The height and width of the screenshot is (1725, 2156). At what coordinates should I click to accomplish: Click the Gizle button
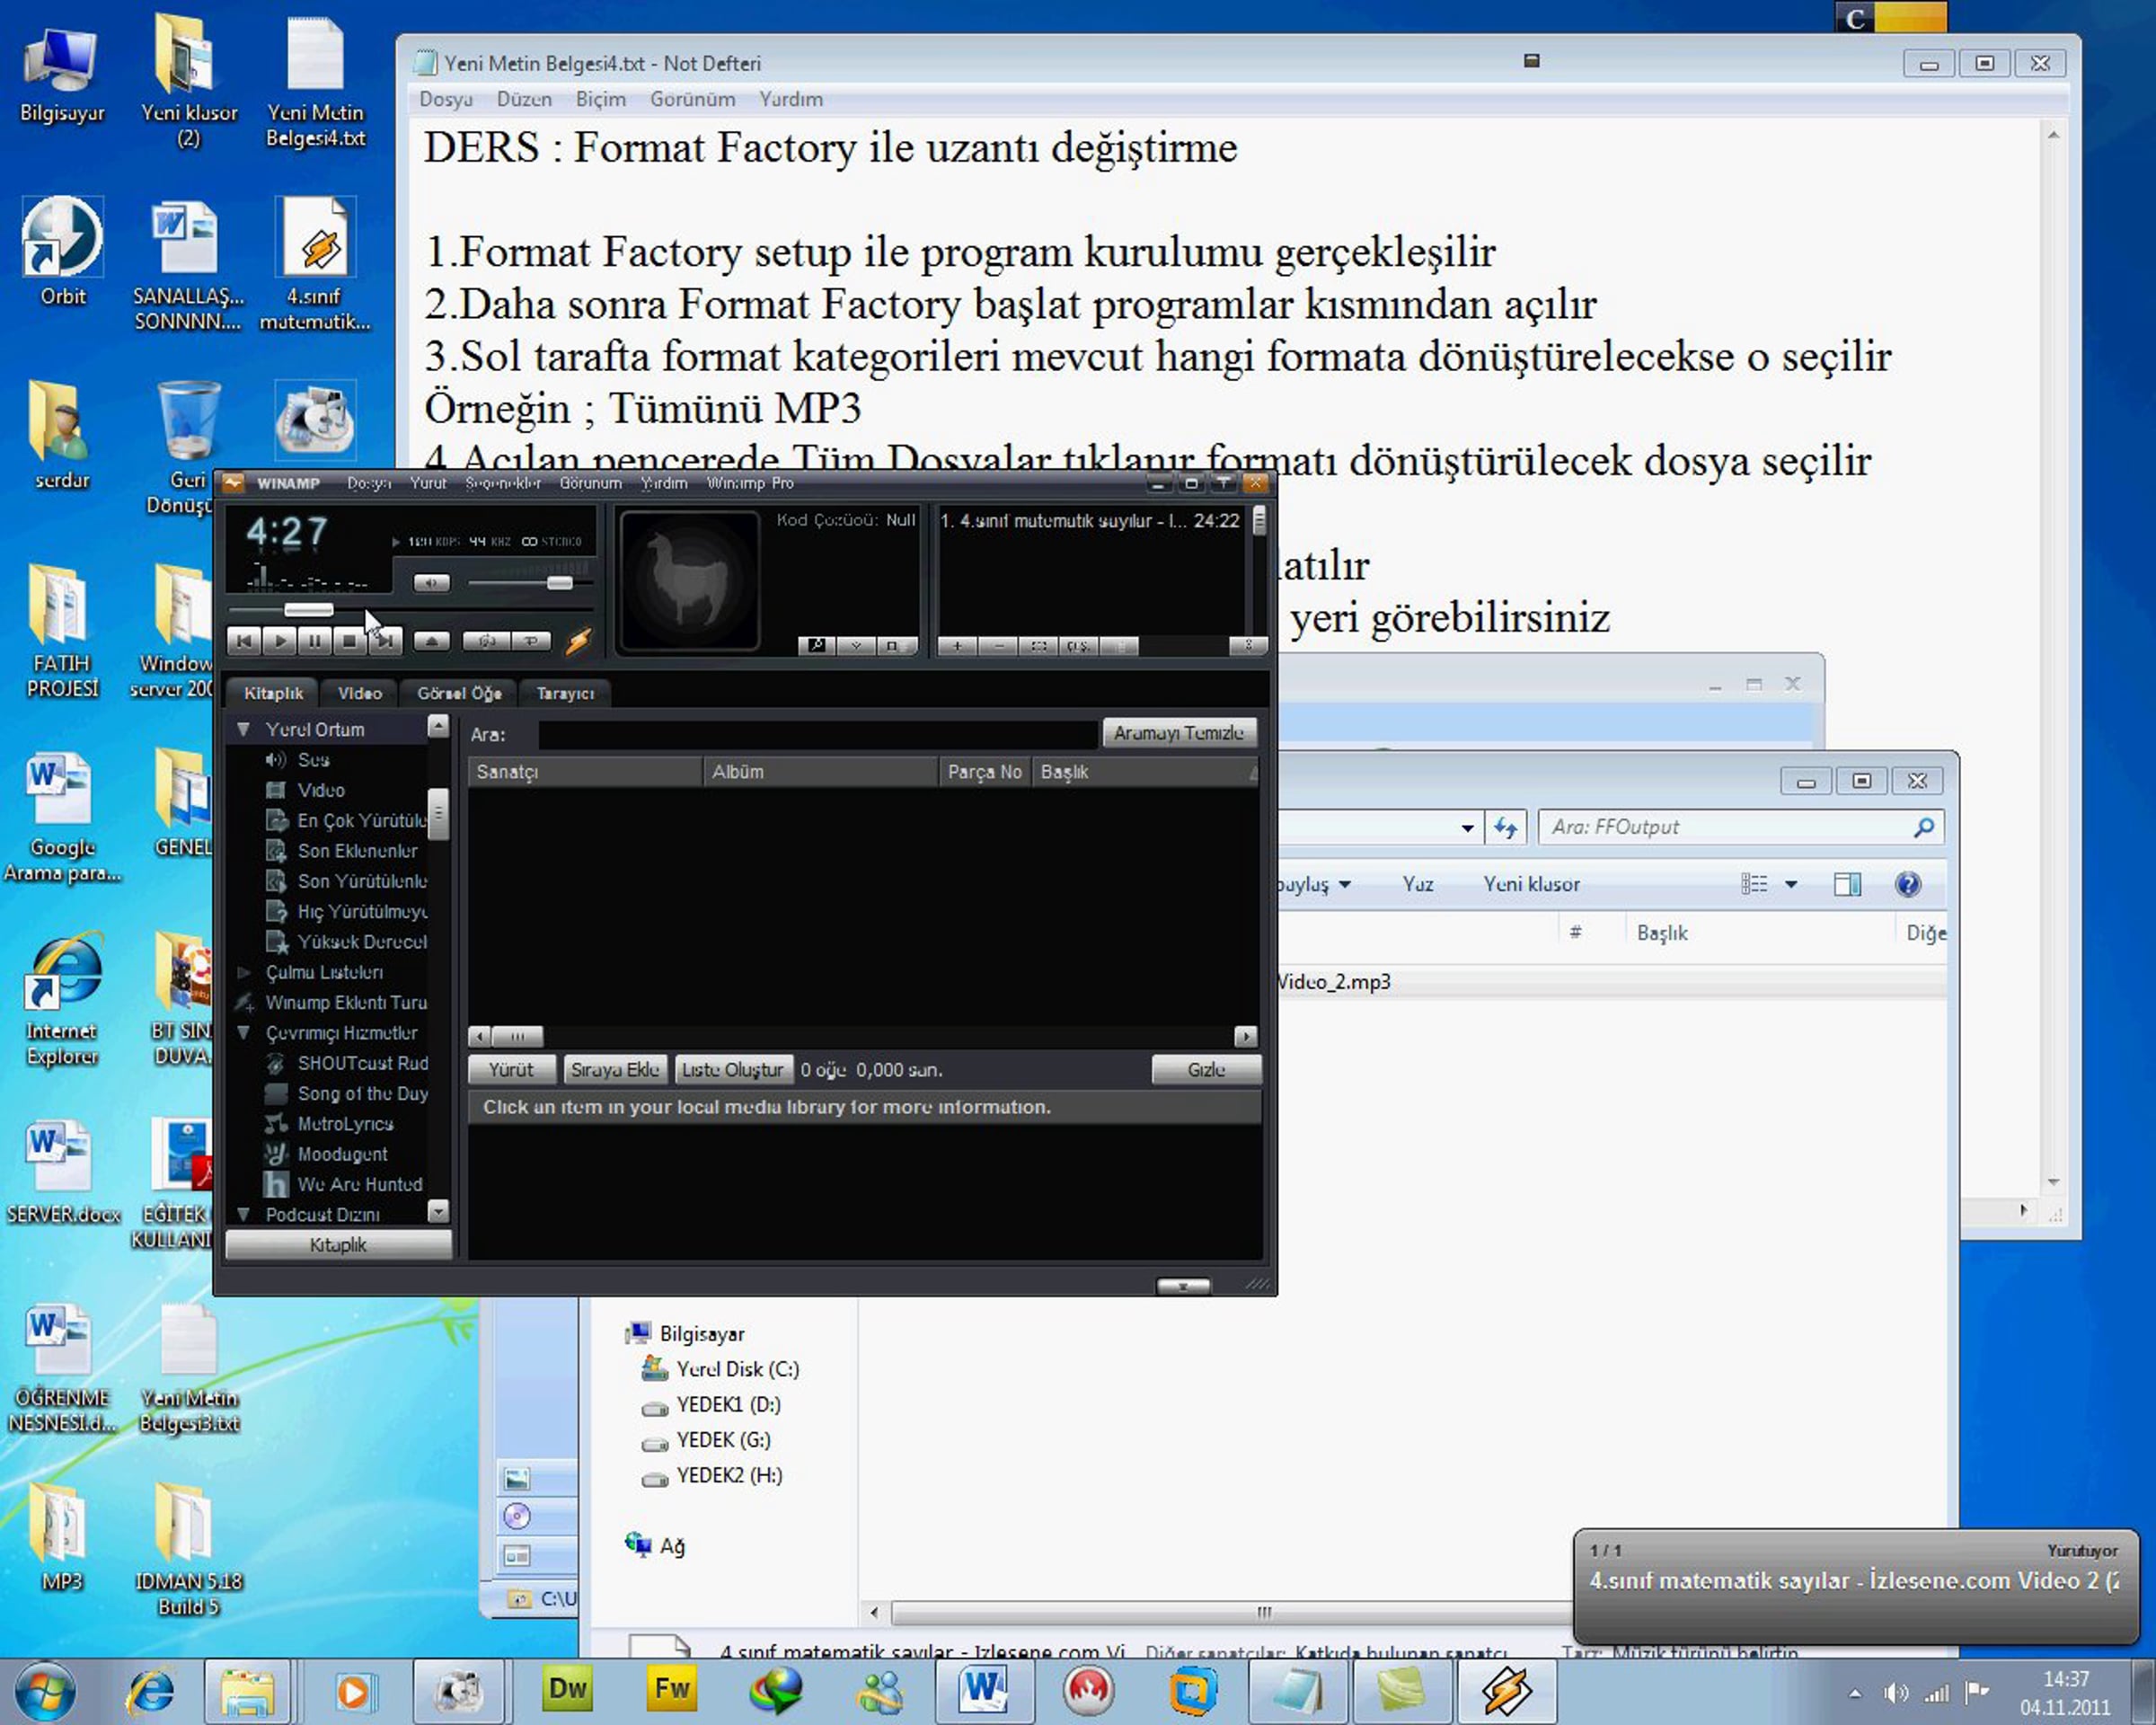click(x=1206, y=1069)
